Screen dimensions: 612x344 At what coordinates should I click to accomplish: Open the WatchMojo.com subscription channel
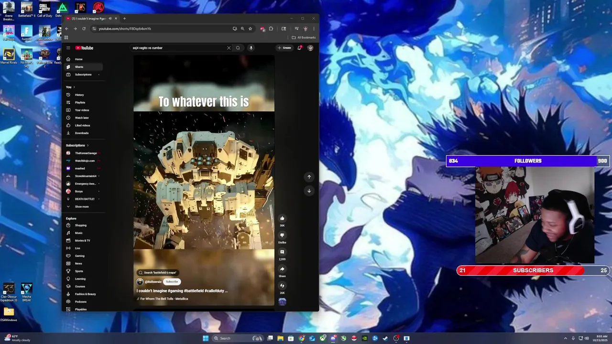[84, 161]
